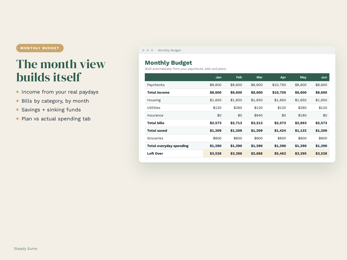Click the $5,463 Left Over cell

tap(280, 153)
